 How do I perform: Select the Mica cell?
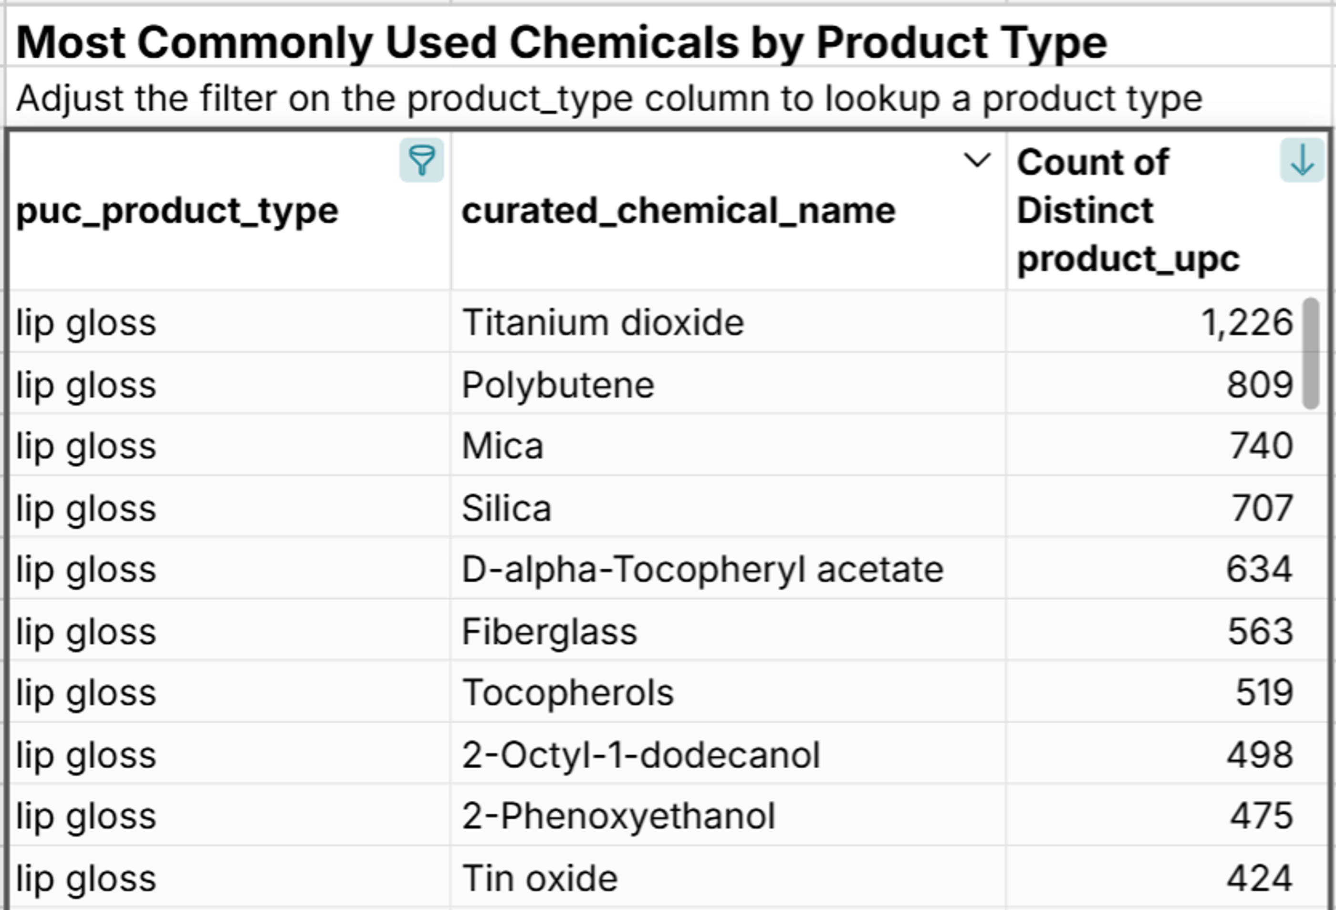pos(502,446)
